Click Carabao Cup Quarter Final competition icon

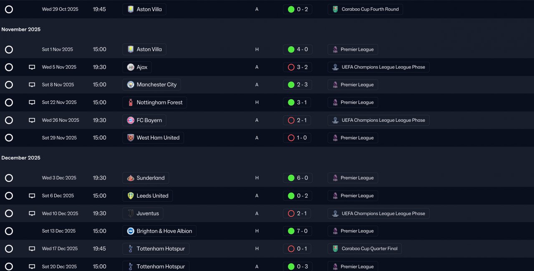coord(335,249)
